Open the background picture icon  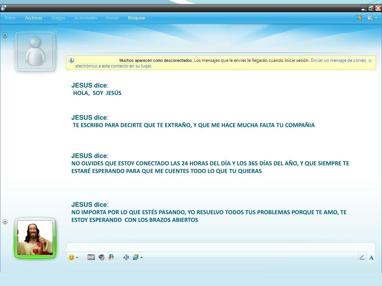[x=135, y=257]
